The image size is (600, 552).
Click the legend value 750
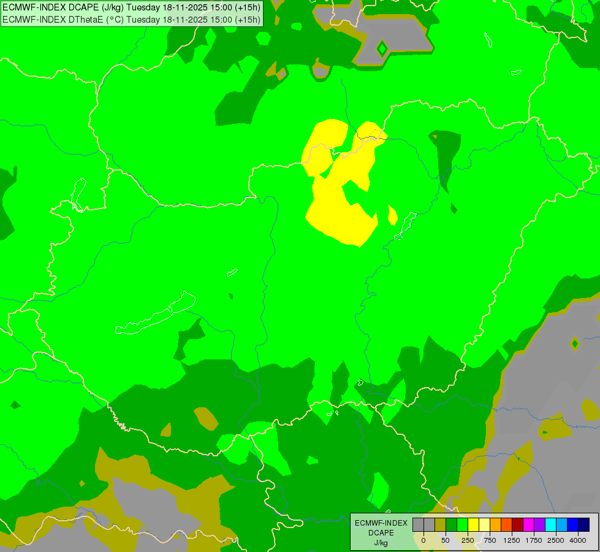(x=490, y=540)
